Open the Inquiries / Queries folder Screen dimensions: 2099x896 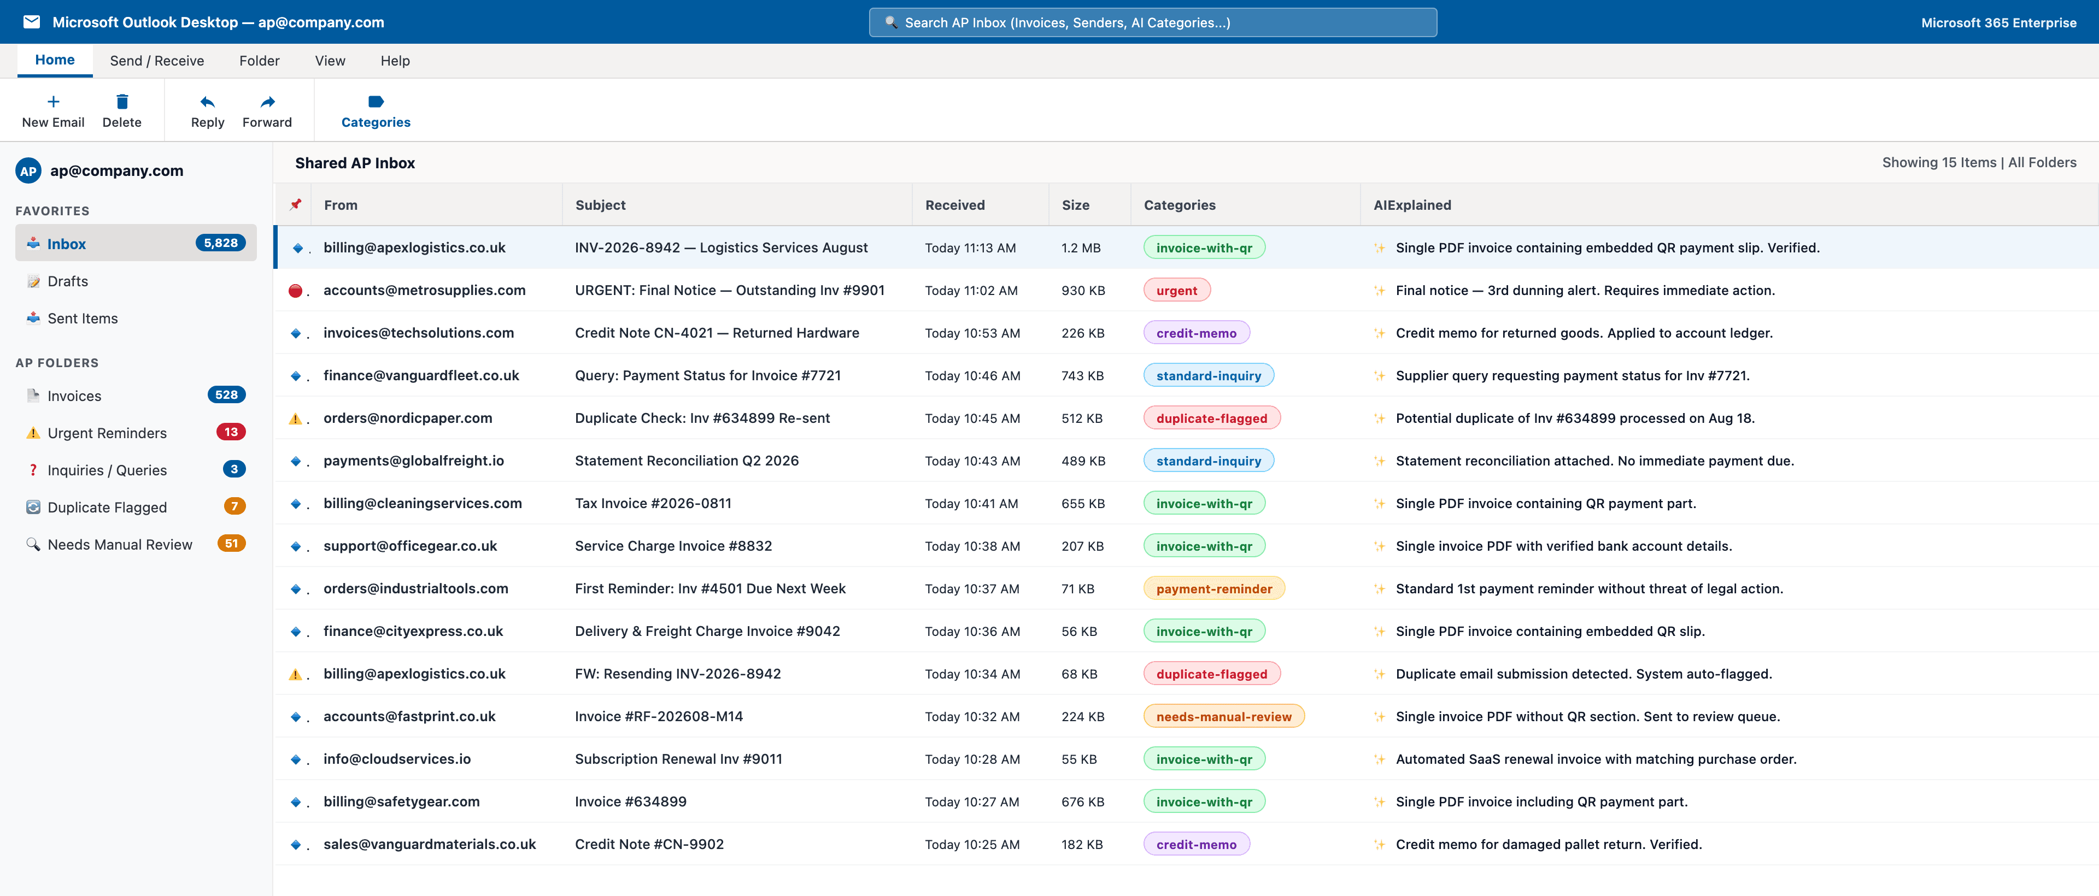[x=136, y=470]
